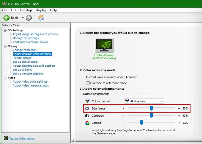This screenshot has height=144, width=202.
Task: Open the Desktop menu
Action: point(26,10)
